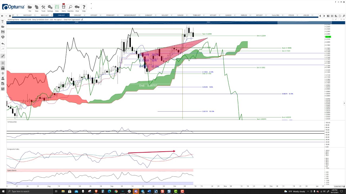Close the VETUSDT tab

(219, 15)
